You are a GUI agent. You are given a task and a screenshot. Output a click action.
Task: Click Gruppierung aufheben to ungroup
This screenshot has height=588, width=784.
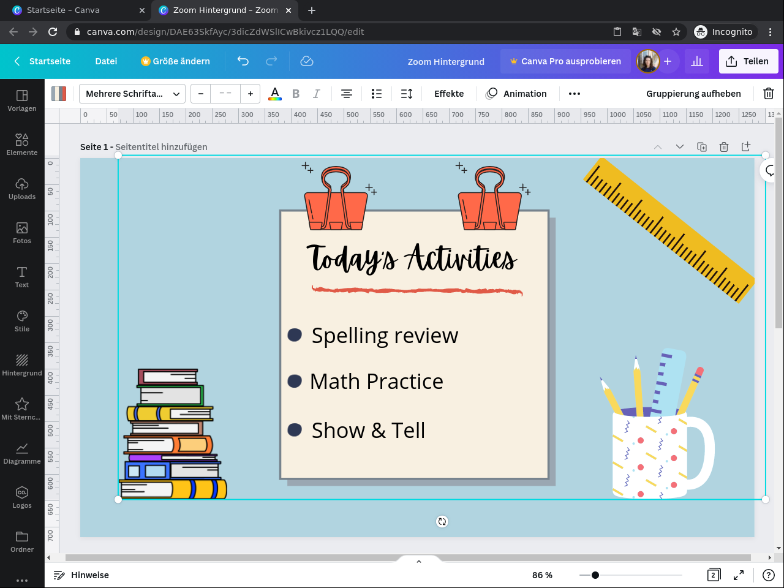coord(693,94)
